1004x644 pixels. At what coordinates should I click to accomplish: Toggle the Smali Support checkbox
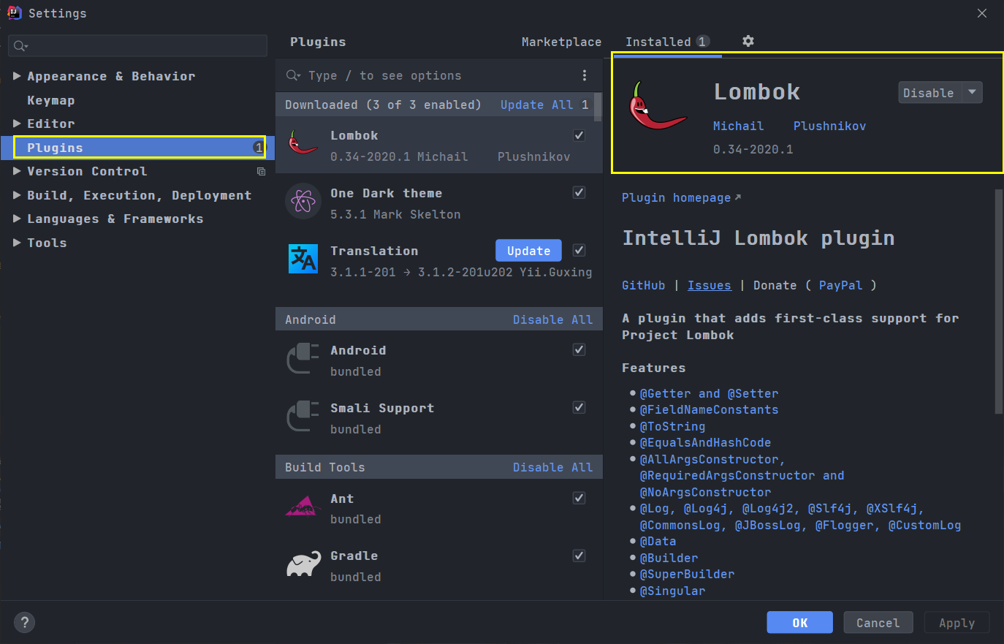[x=579, y=407]
